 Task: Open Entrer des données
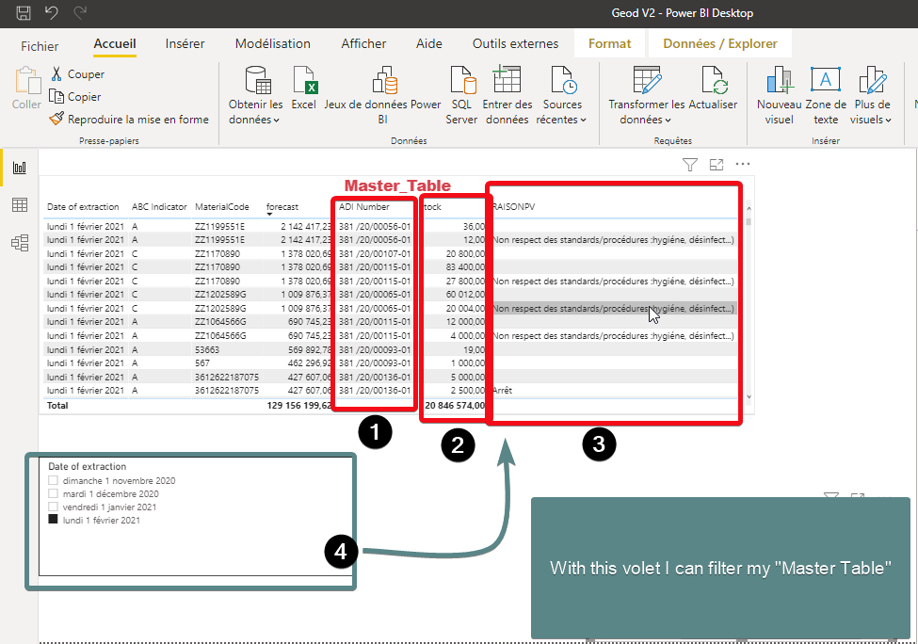click(507, 95)
